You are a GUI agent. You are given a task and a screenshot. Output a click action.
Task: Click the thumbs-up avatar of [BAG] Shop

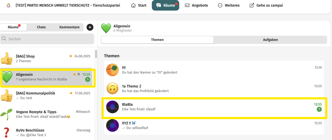point(6,58)
